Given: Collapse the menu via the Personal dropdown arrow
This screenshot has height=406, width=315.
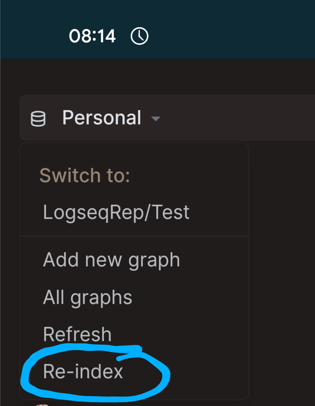Looking at the screenshot, I should [x=156, y=119].
